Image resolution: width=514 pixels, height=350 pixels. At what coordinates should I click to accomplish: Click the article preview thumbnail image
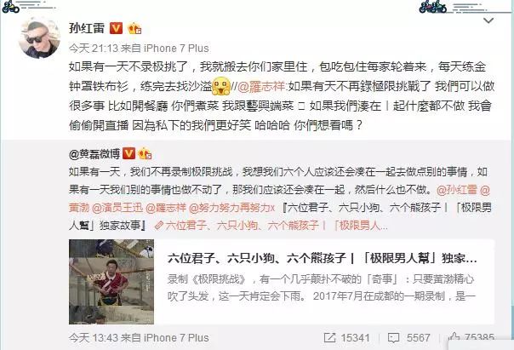111,282
